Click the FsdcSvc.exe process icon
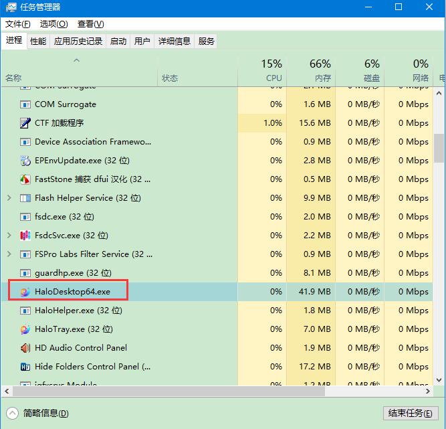The image size is (446, 429). (25, 236)
